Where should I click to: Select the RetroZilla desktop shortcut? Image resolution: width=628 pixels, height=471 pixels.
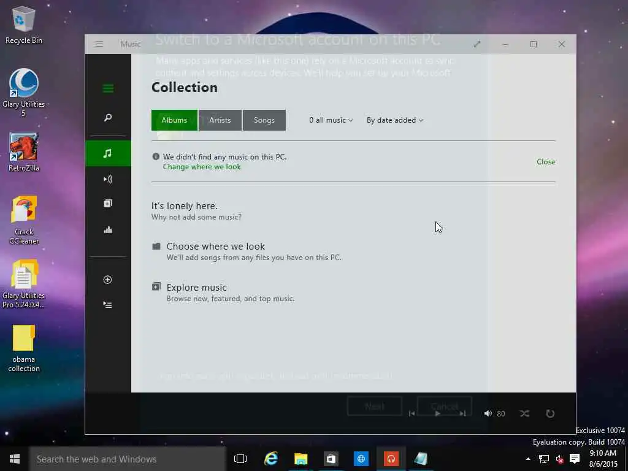point(24,152)
